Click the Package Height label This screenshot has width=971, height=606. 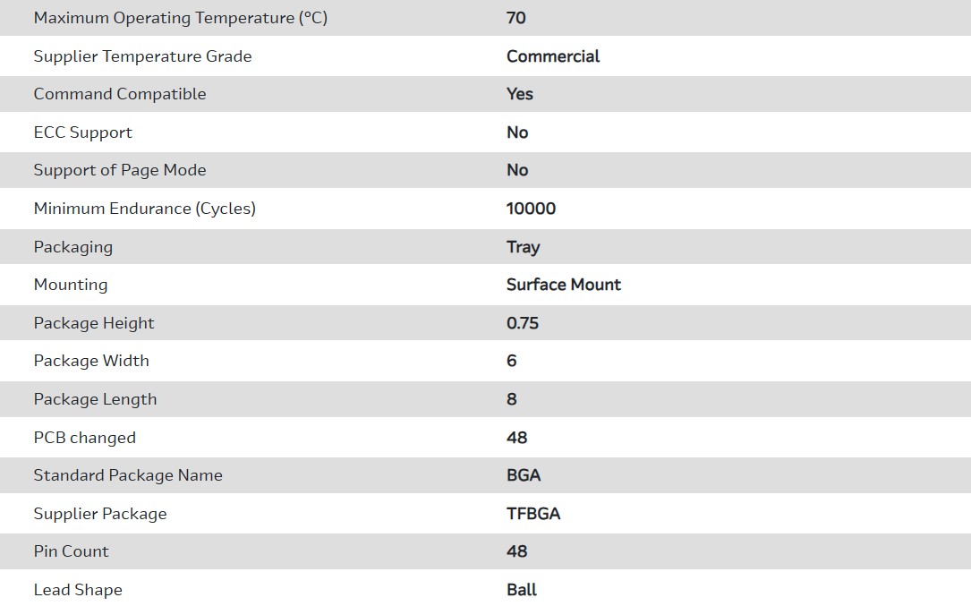coord(94,323)
